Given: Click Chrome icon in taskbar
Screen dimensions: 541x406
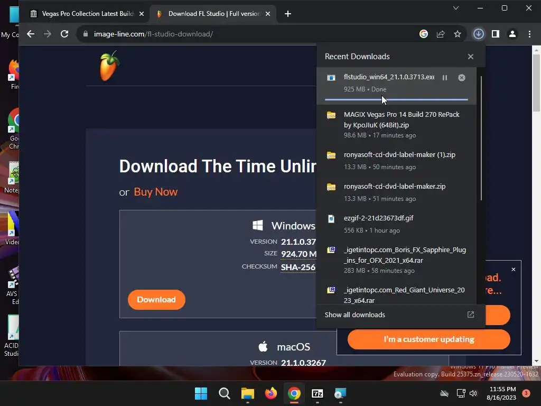Looking at the screenshot, I should coord(294,393).
